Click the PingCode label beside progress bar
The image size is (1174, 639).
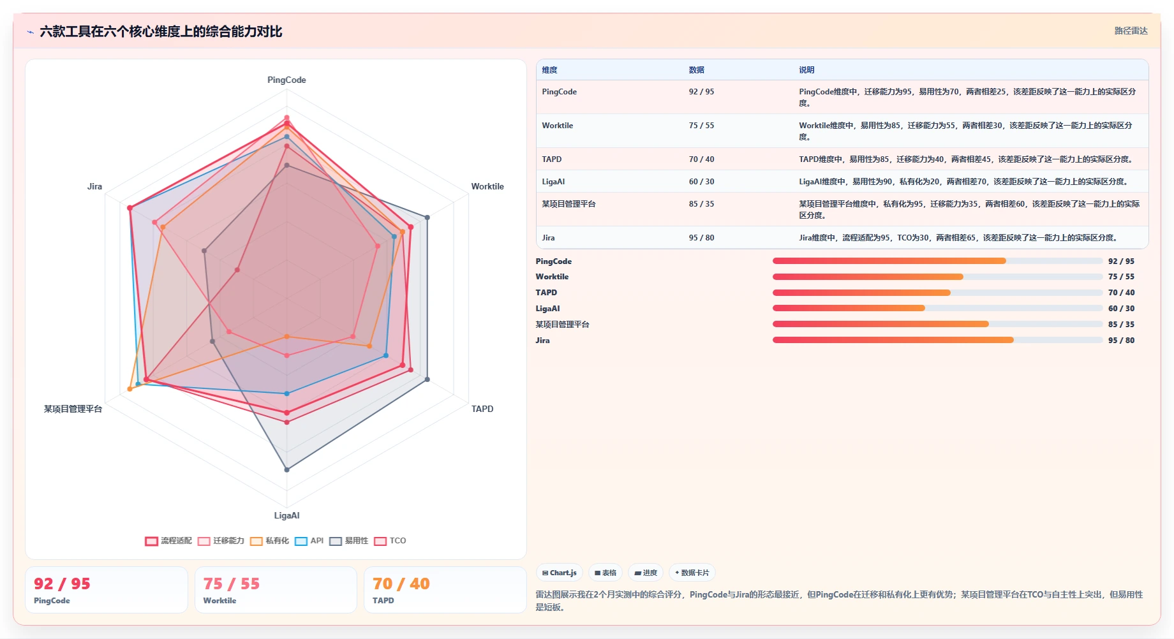coord(553,261)
